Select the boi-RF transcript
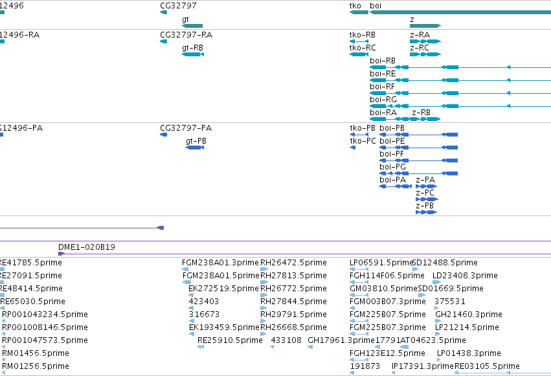The image size is (551, 376). tap(460, 93)
